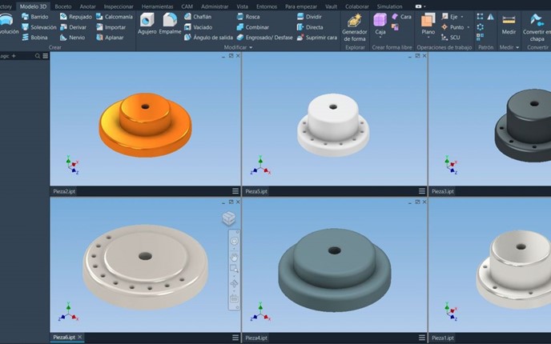Click the Importar tool
Viewport: 551px width, 344px height.
(111, 27)
